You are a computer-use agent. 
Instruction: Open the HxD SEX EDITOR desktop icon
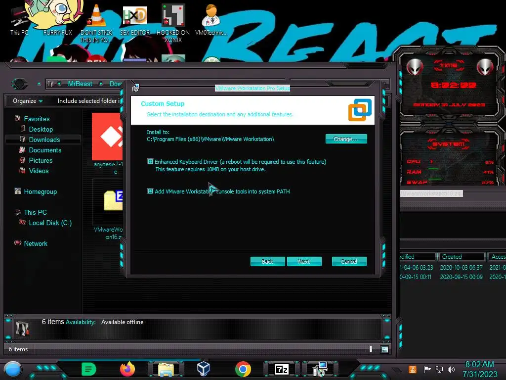click(x=135, y=20)
